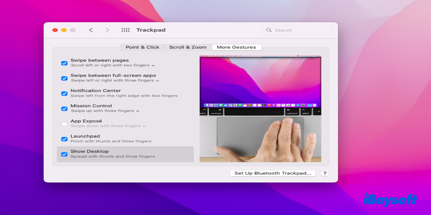Image resolution: width=431 pixels, height=215 pixels.
Task: Click the 'Mission Control' gesture title
Action: click(91, 106)
